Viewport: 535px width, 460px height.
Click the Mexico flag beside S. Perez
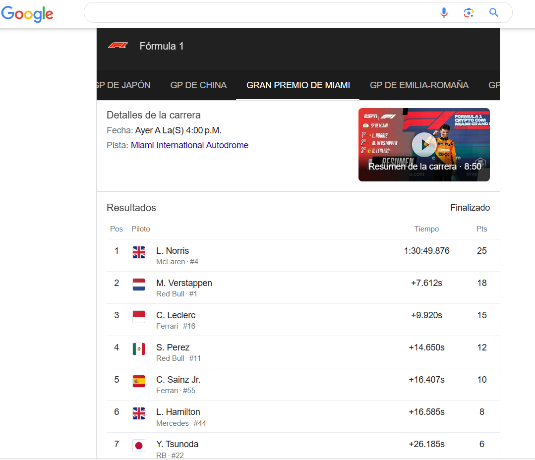point(138,349)
